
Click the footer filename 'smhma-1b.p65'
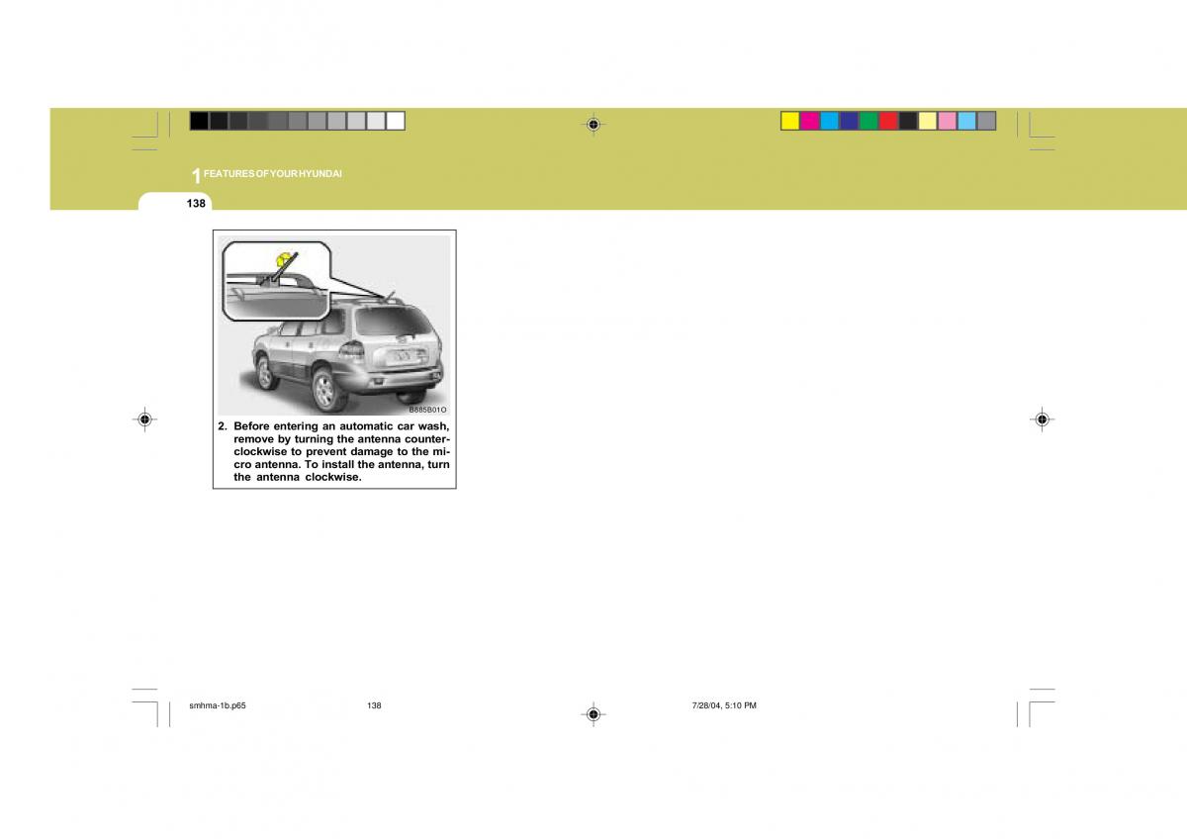click(x=217, y=705)
